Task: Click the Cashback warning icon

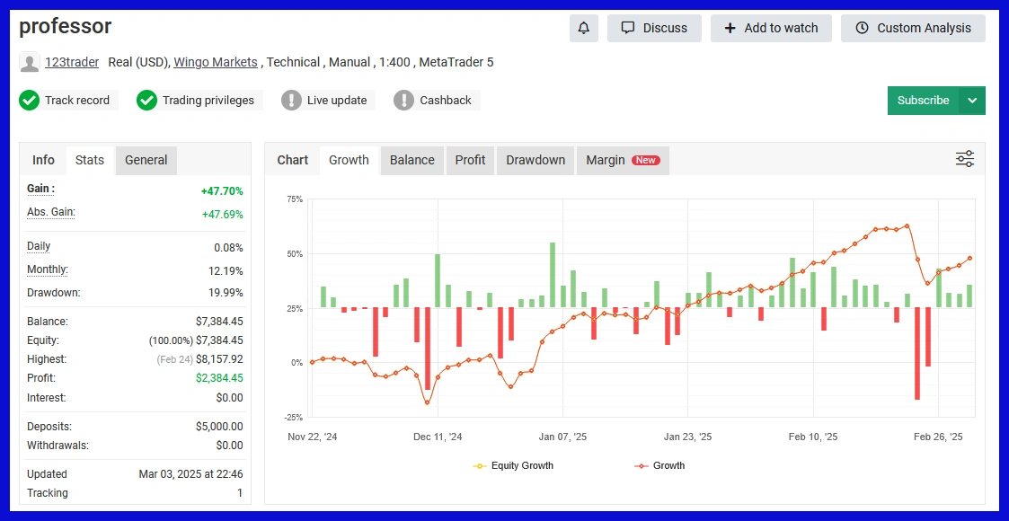Action: [404, 101]
